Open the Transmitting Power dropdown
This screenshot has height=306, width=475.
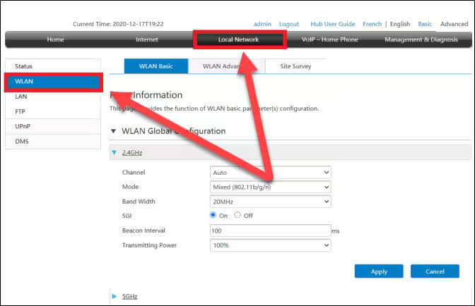click(271, 245)
